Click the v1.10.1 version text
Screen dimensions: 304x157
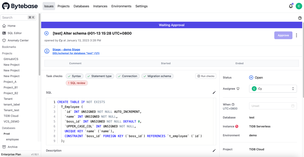pos(35,154)
